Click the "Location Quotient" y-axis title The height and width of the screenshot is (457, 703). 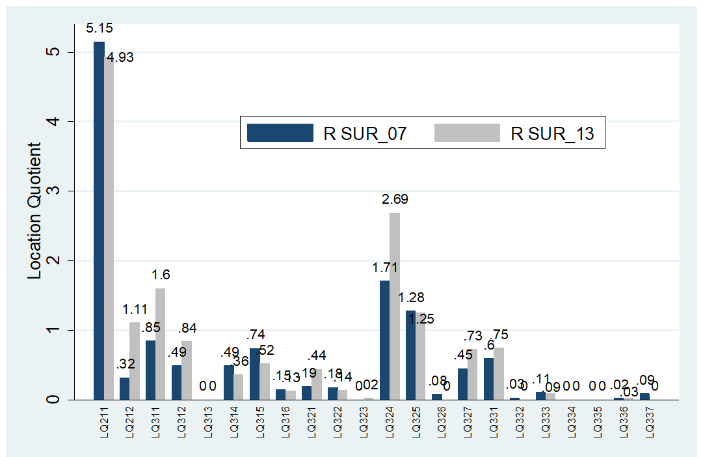[x=35, y=211]
